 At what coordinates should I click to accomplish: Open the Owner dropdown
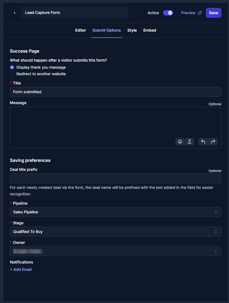click(x=115, y=251)
